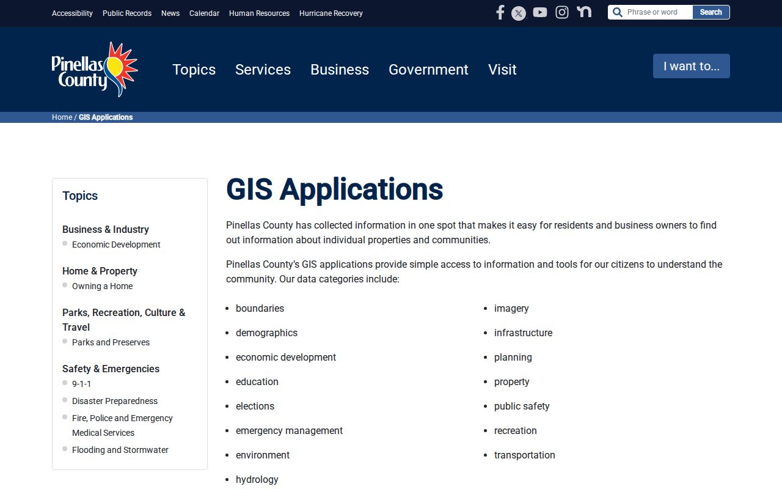The width and height of the screenshot is (782, 489).
Task: Open the Instagram profile icon
Action: [x=562, y=12]
